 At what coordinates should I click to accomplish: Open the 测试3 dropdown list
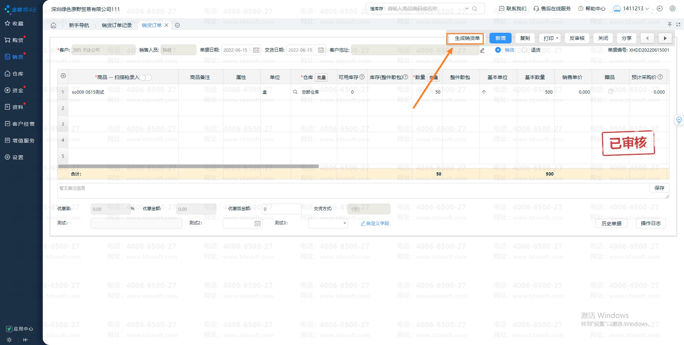(328, 223)
